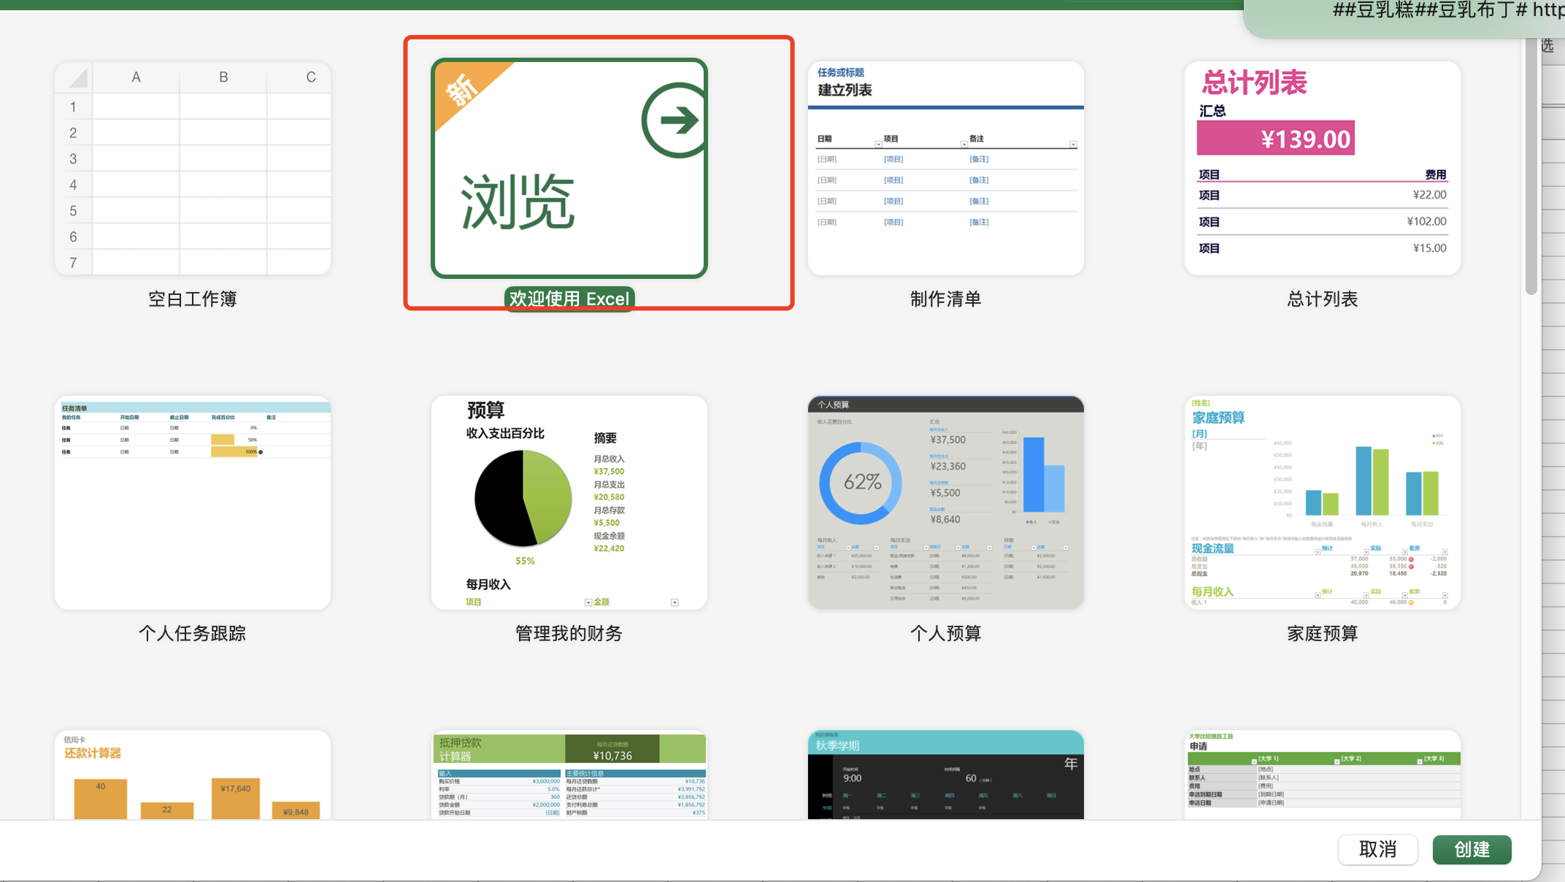The image size is (1565, 882).
Task: Pick the 家庭预算 template thumbnail
Action: [x=1323, y=502]
